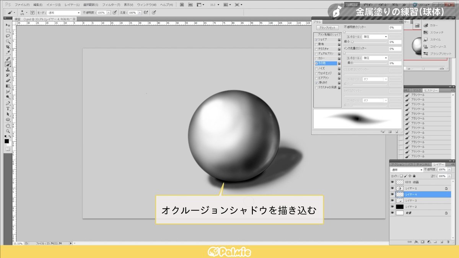Open layer blend mode dropdown 通常
Viewport: 459px width, 258px height.
406,169
